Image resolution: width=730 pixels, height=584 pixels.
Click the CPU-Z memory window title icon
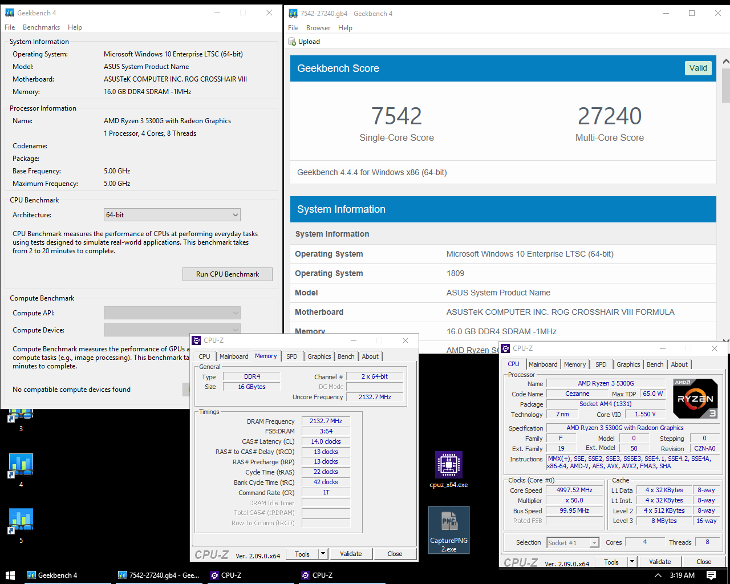(x=196, y=340)
